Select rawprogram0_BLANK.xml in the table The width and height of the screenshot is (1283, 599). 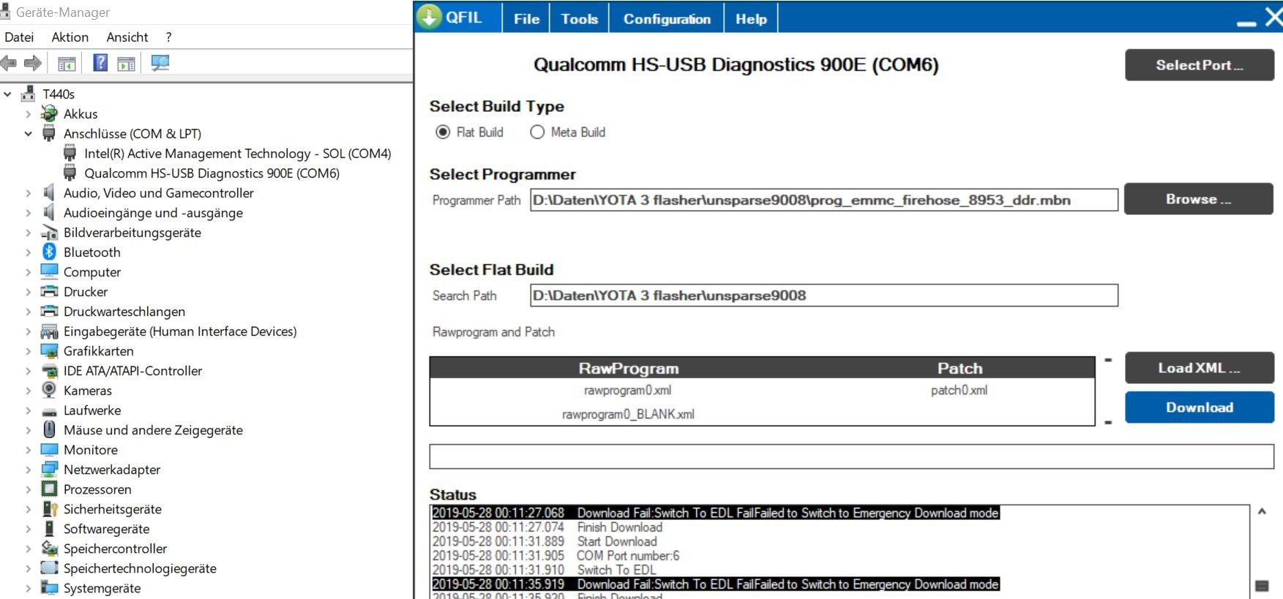(628, 414)
